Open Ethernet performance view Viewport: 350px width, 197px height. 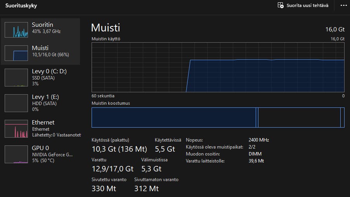[x=43, y=123]
